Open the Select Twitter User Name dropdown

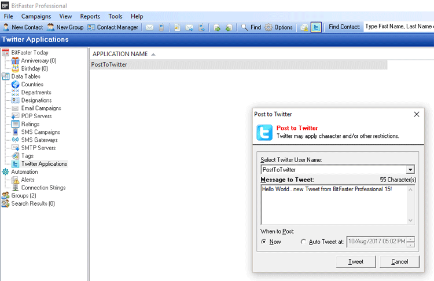pyautogui.click(x=410, y=169)
